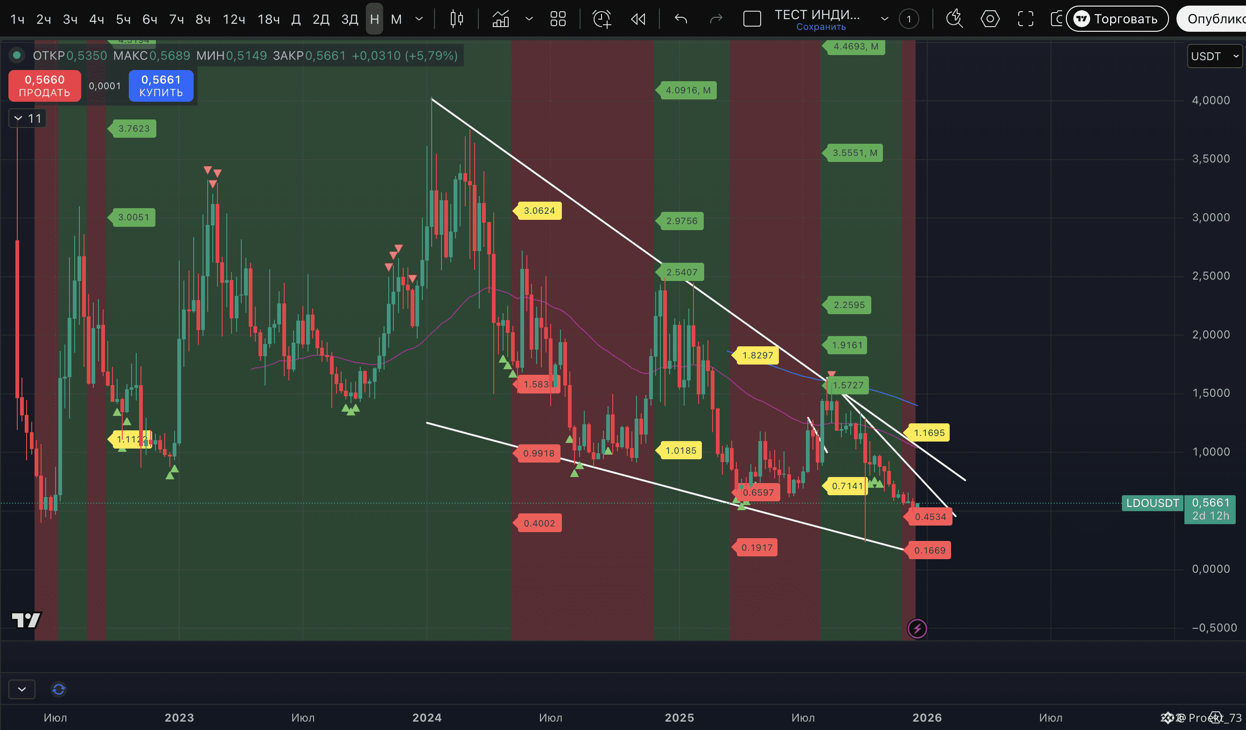Viewport: 1246px width, 730px height.
Task: Open indicator templates grid icon
Action: point(558,19)
